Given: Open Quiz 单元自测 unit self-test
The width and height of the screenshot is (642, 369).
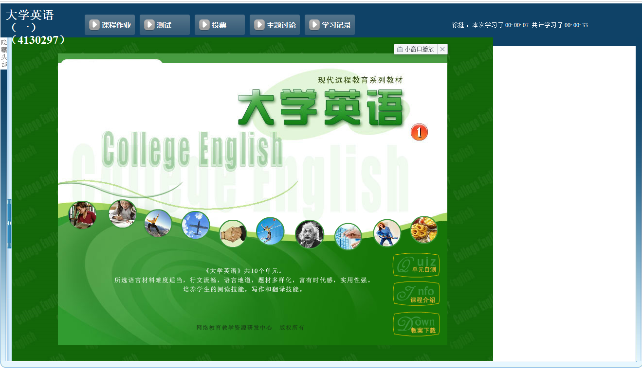Looking at the screenshot, I should point(416,265).
